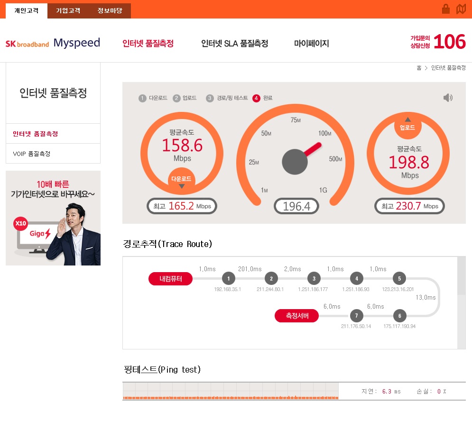Click trace route hop node 3
472x430 pixels.
[314, 278]
